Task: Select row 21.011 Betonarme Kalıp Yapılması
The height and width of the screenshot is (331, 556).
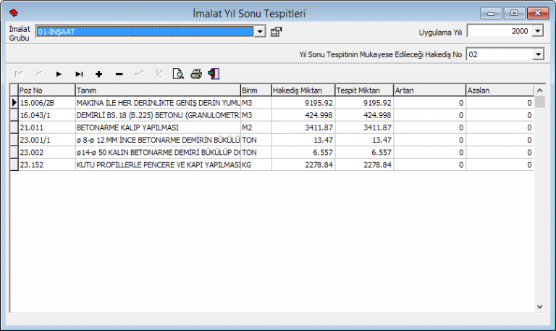Action: point(157,127)
